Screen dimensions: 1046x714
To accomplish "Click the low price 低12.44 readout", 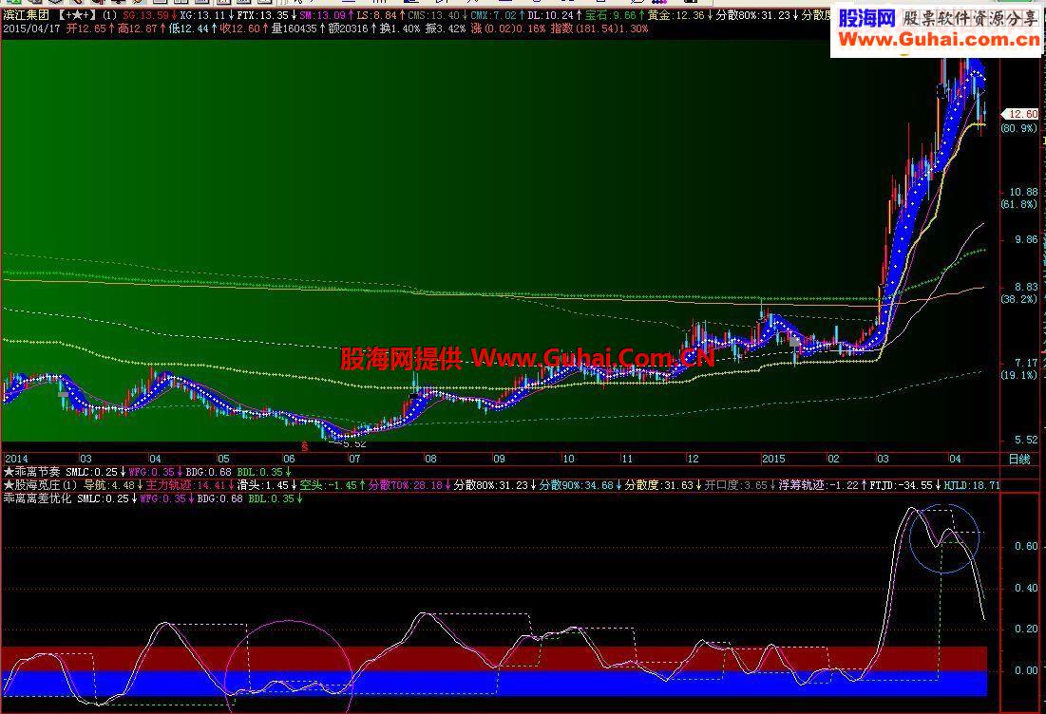I will (x=188, y=28).
